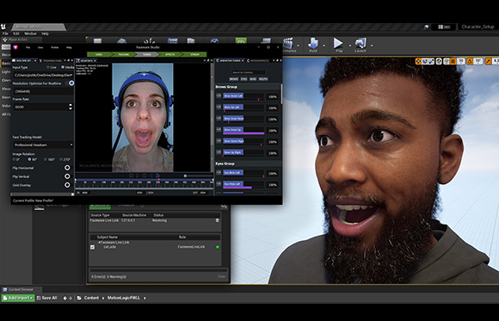Filter controls with the BROWS button
The width and height of the screenshot is (499, 321).
[x=234, y=79]
